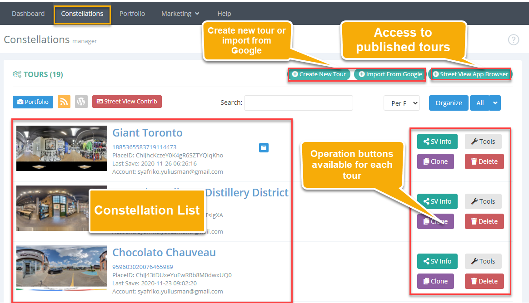The width and height of the screenshot is (529, 303).
Task: Clone the Chocolato Chauveau tour
Action: 435,281
